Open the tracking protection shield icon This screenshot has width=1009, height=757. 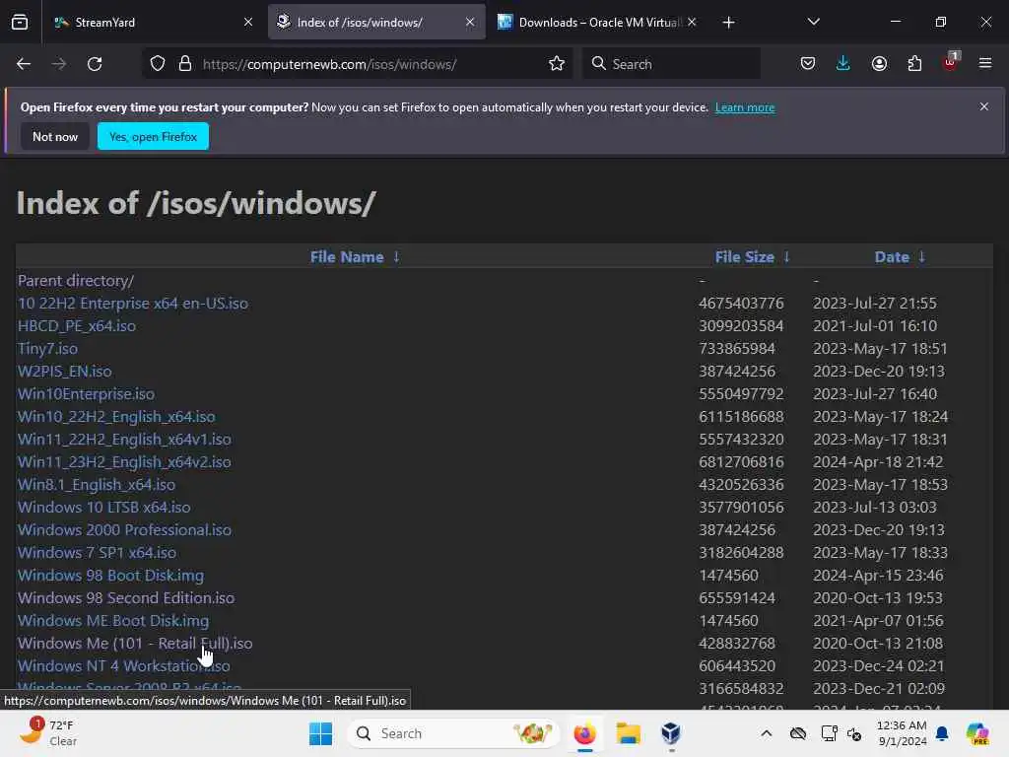(158, 64)
